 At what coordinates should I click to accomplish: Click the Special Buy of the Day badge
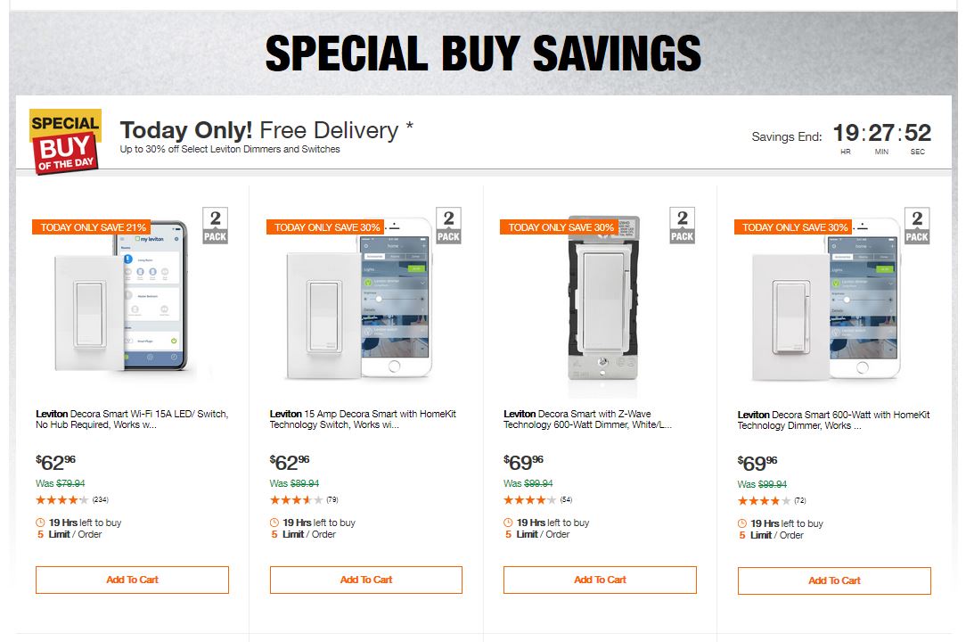pyautogui.click(x=65, y=141)
